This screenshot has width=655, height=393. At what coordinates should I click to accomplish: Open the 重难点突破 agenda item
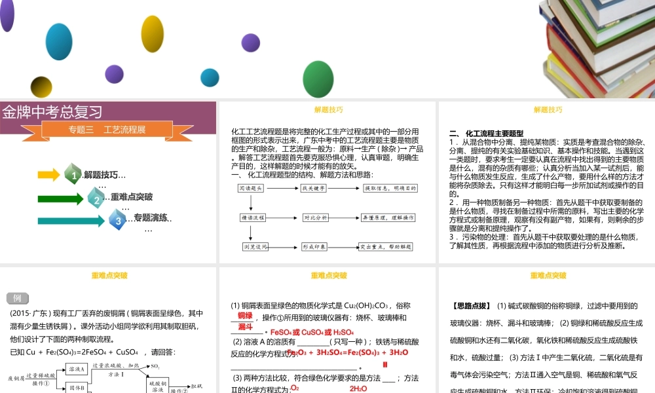point(131,196)
